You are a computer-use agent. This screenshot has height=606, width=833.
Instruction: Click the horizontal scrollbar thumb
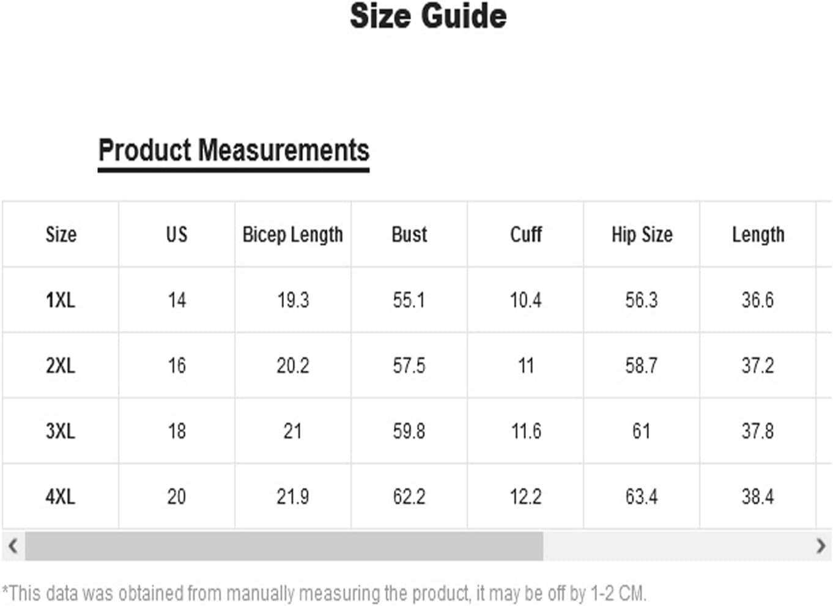pyautogui.click(x=284, y=545)
